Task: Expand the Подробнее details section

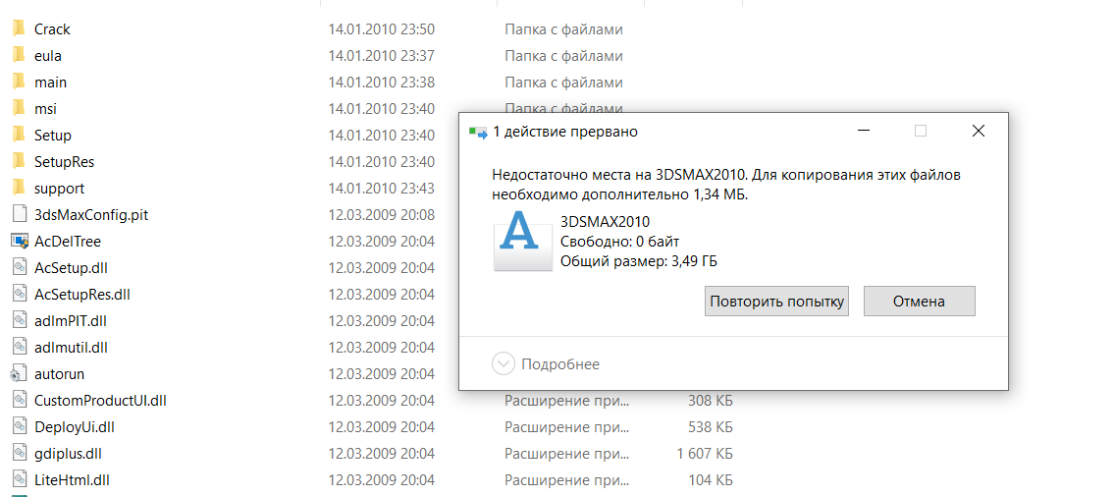Action: pyautogui.click(x=503, y=364)
